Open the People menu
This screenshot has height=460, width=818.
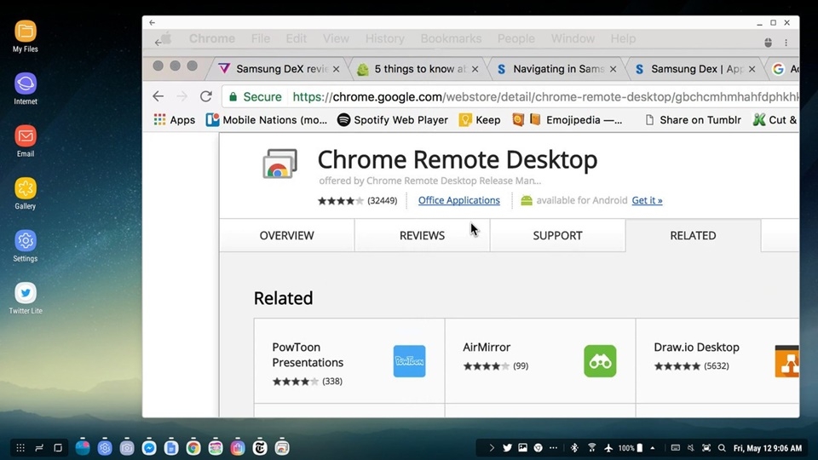click(516, 38)
